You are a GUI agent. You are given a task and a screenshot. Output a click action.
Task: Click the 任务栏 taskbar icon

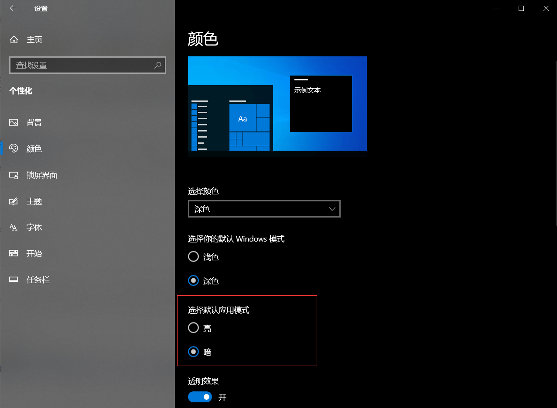pyautogui.click(x=14, y=280)
